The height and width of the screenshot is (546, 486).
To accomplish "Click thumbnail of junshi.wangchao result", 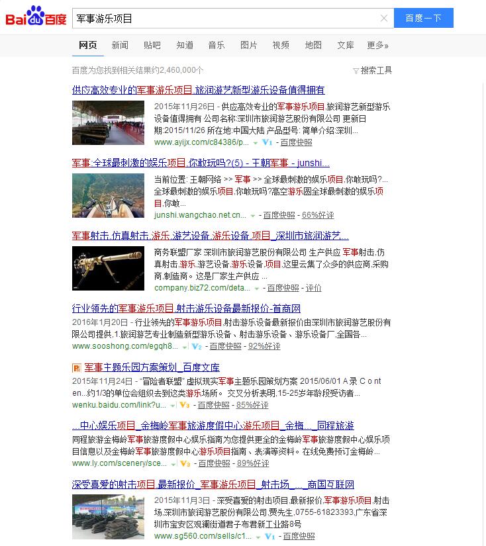I will (x=108, y=195).
